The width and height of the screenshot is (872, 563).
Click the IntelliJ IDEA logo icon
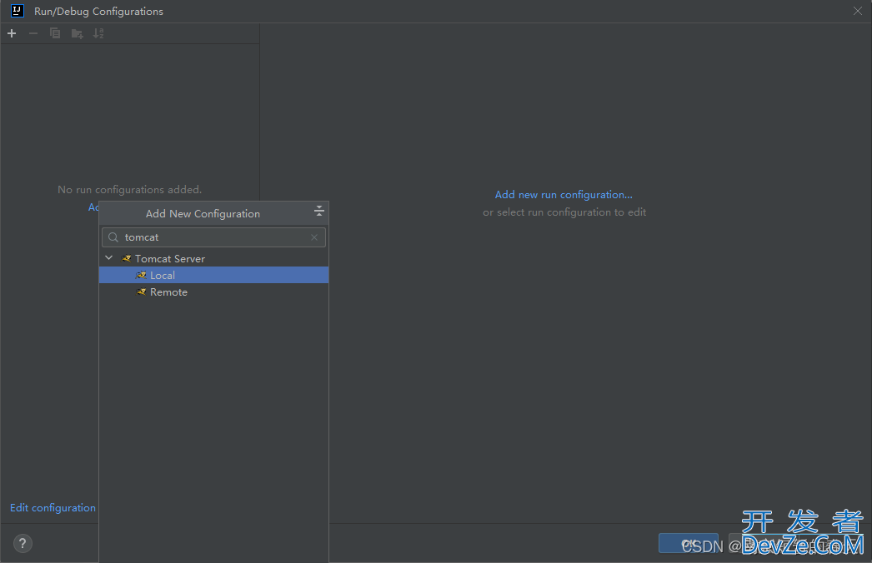click(18, 11)
